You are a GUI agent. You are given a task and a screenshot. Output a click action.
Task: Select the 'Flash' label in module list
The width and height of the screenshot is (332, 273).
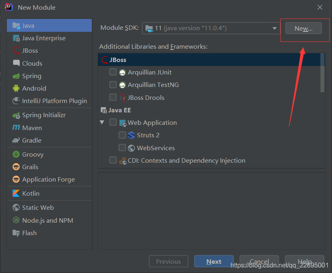tap(29, 233)
